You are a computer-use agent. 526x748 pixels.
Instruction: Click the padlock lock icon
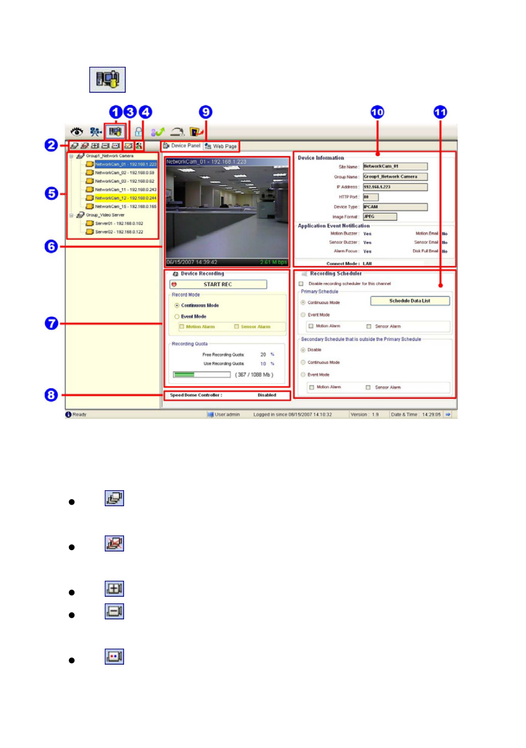tap(138, 132)
